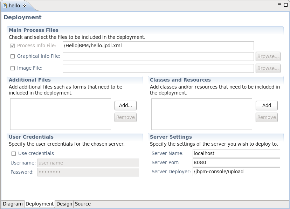
Task: Browse for the Image File
Action: [x=268, y=69]
